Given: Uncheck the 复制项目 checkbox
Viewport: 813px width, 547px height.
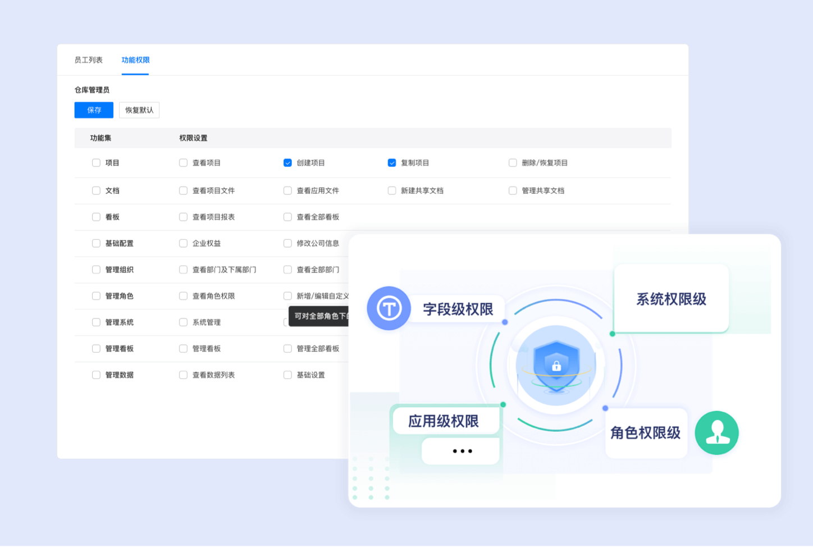Looking at the screenshot, I should pyautogui.click(x=392, y=163).
